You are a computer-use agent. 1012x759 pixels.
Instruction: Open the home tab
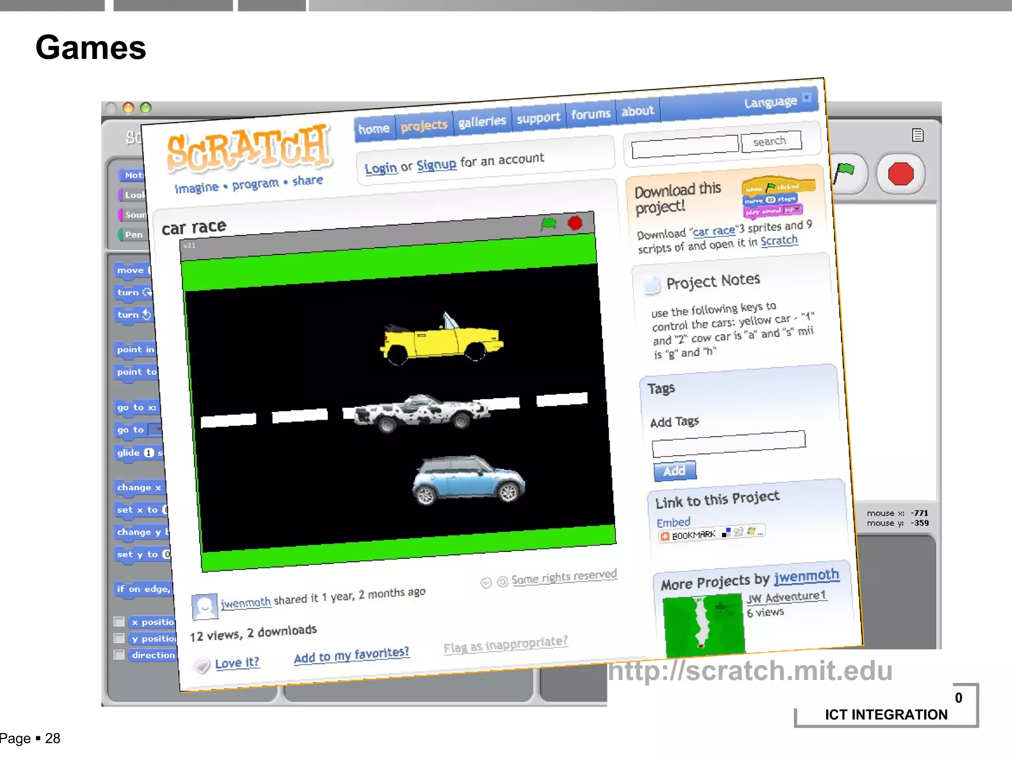(x=374, y=129)
